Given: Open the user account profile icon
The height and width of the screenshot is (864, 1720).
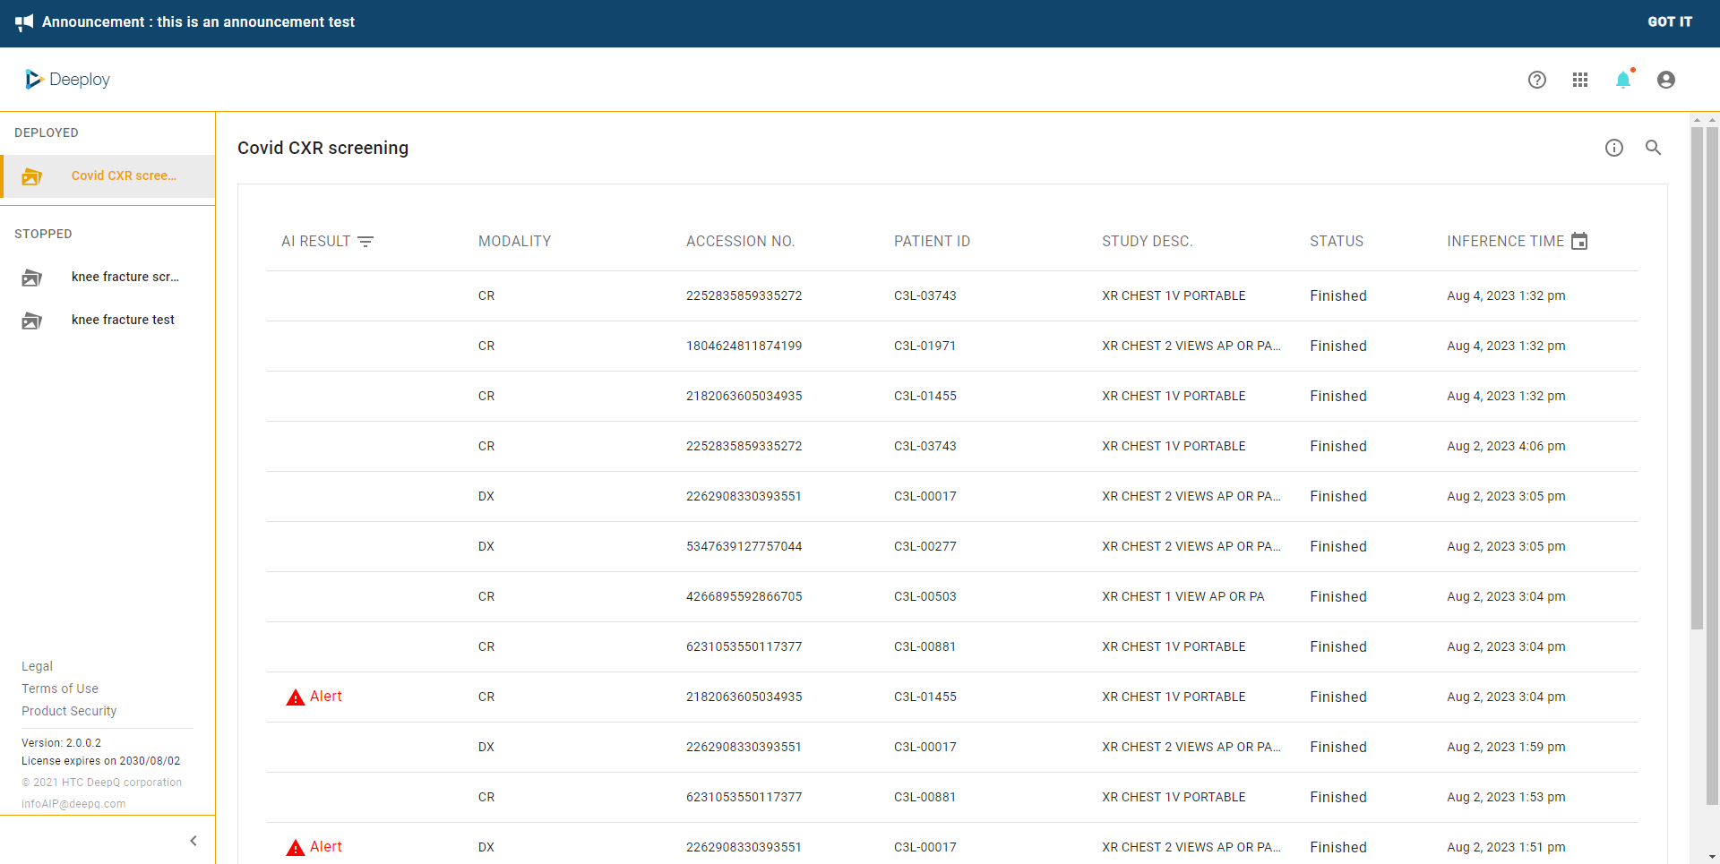Looking at the screenshot, I should [x=1665, y=80].
